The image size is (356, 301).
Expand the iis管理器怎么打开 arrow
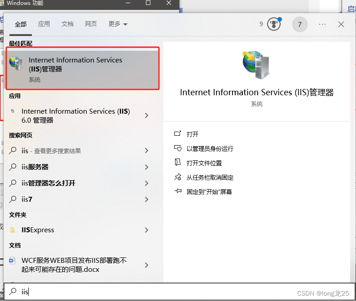pyautogui.click(x=147, y=183)
